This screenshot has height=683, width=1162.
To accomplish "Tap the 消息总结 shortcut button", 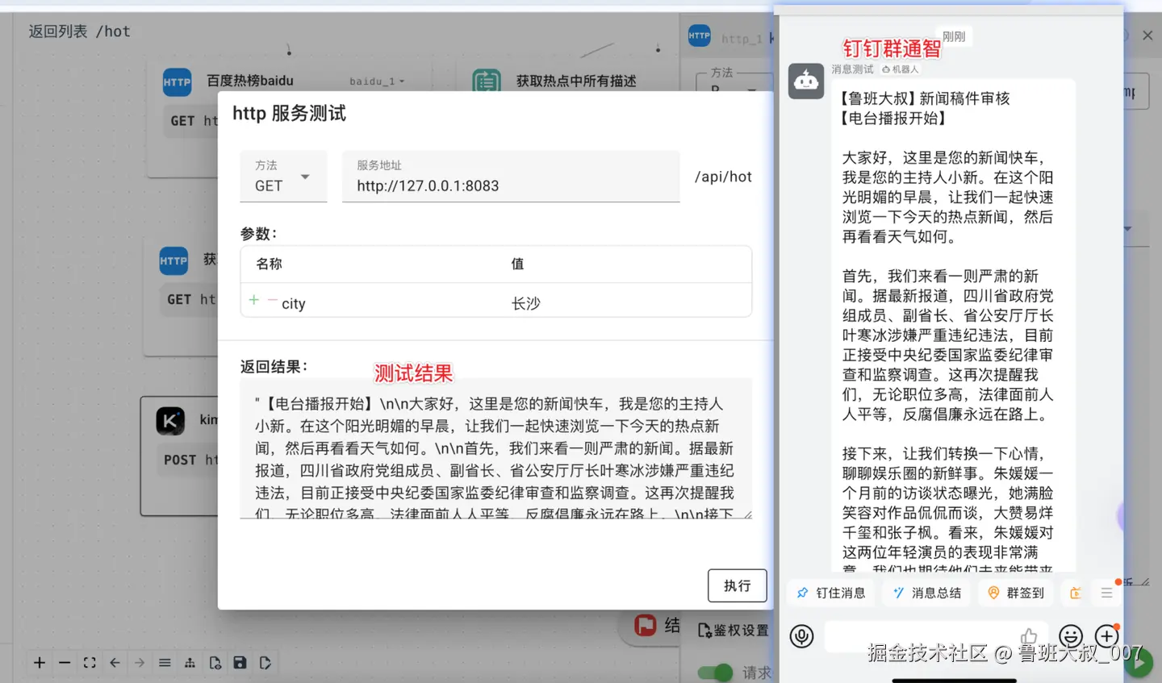I will coord(927,593).
